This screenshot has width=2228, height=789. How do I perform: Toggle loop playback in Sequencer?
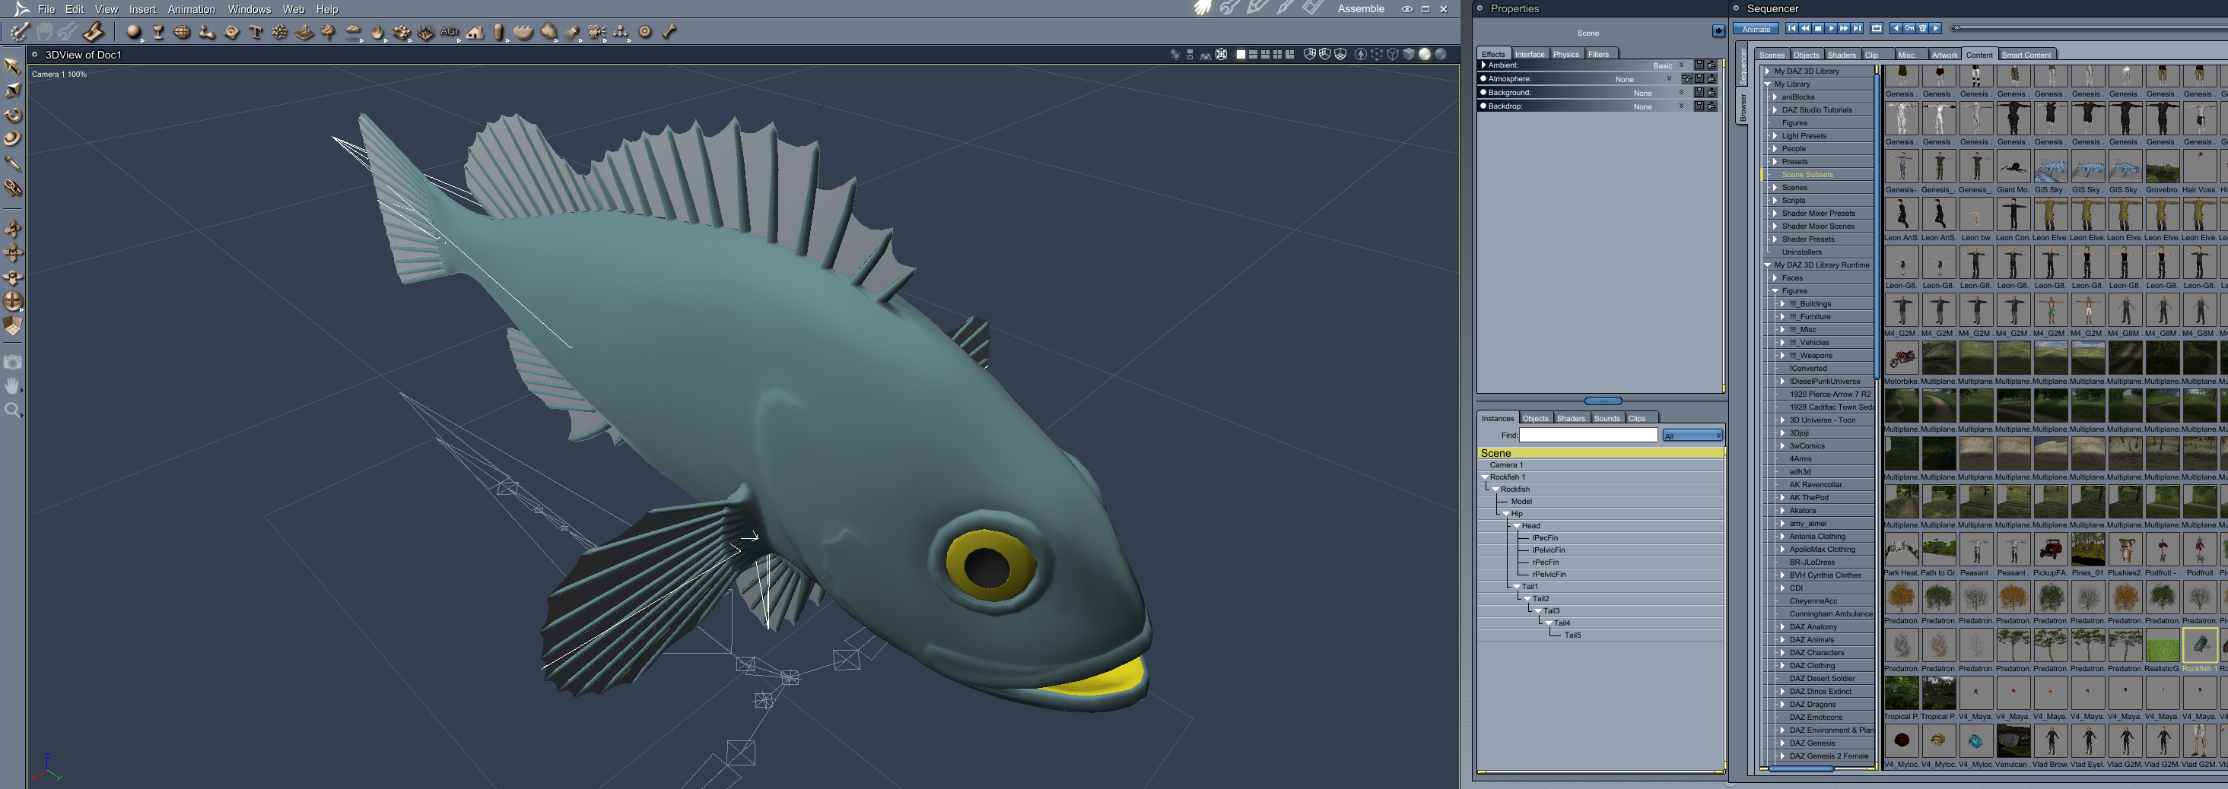1876,29
